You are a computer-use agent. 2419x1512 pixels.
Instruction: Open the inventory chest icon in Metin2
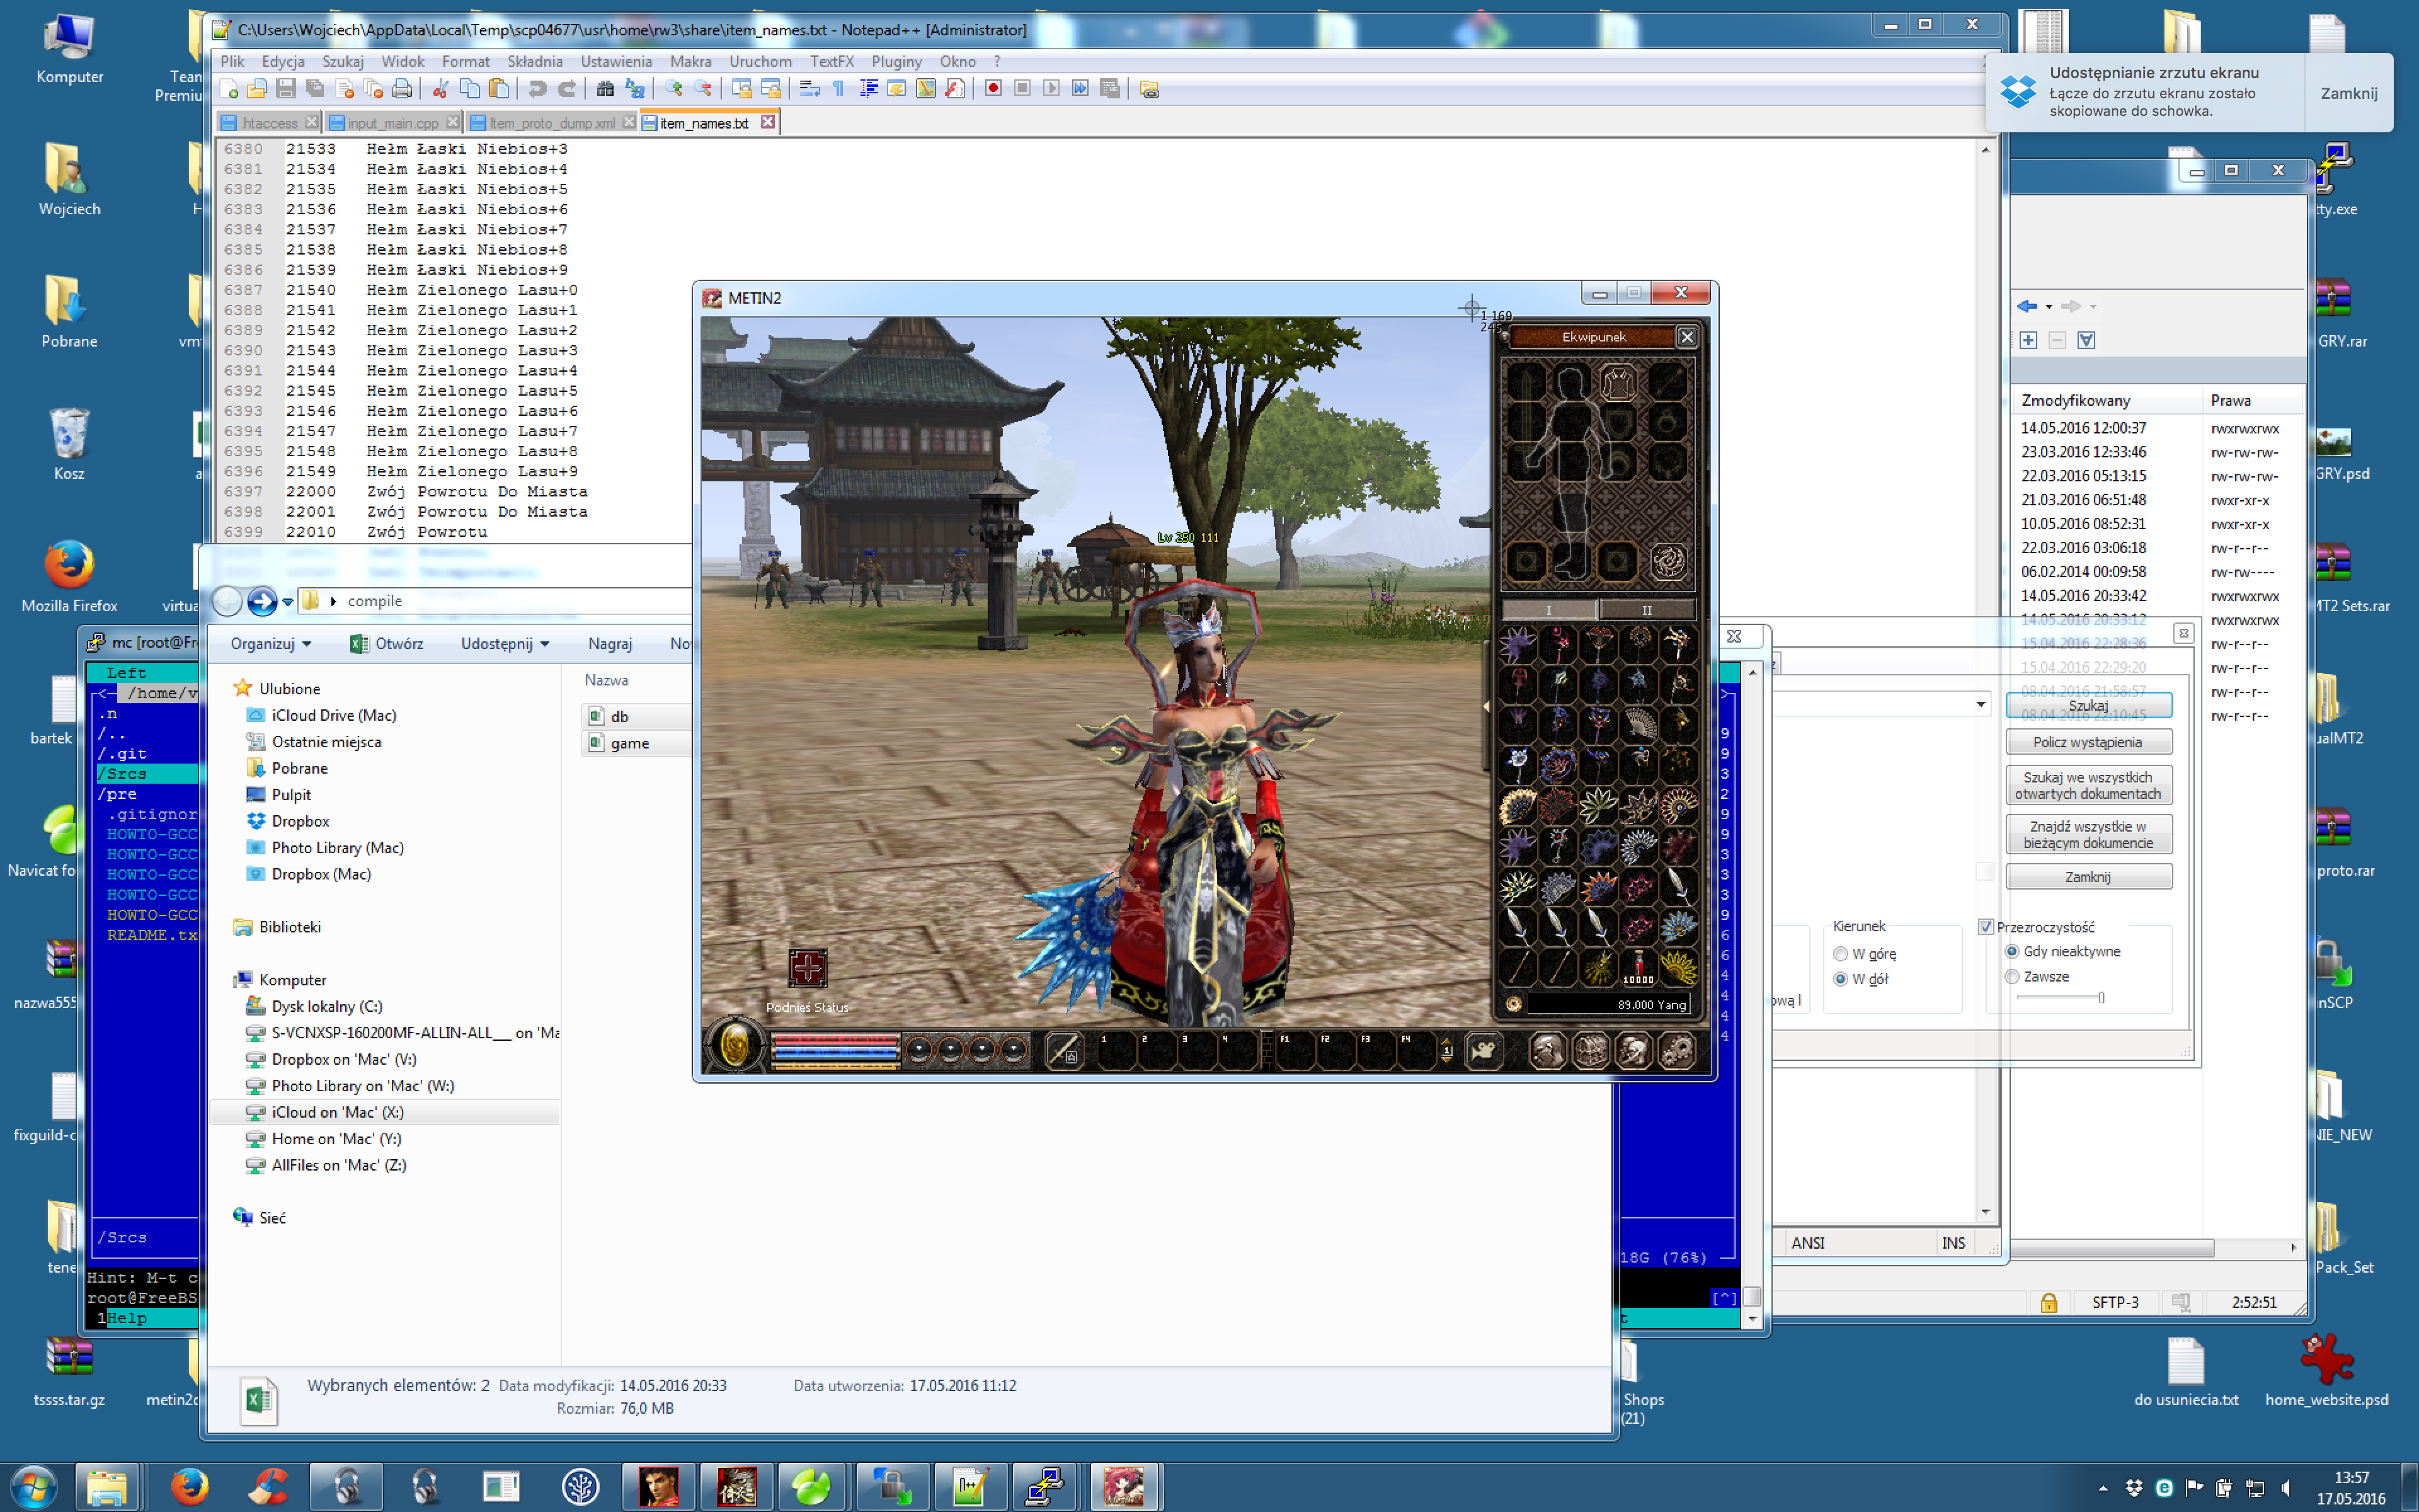click(1591, 1050)
